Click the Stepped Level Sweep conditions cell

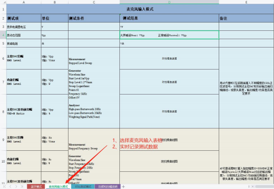click(x=94, y=88)
